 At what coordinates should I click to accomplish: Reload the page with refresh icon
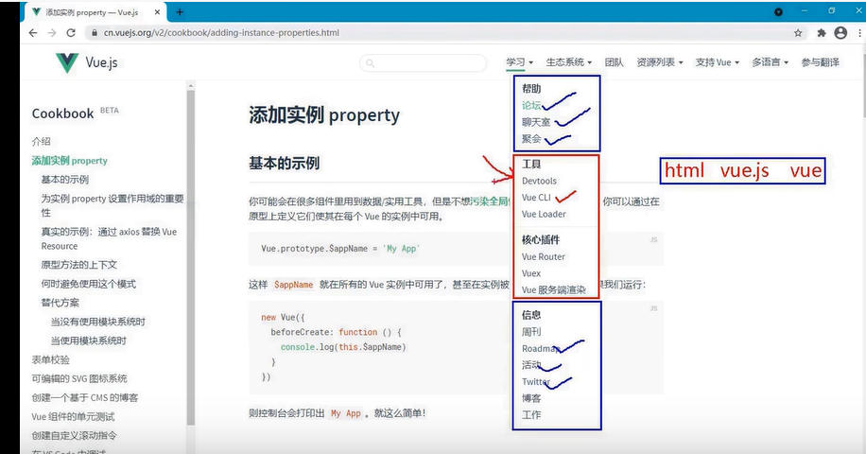click(x=71, y=32)
